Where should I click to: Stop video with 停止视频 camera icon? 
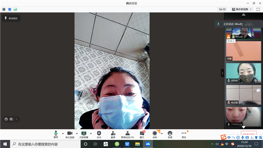coord(70,134)
